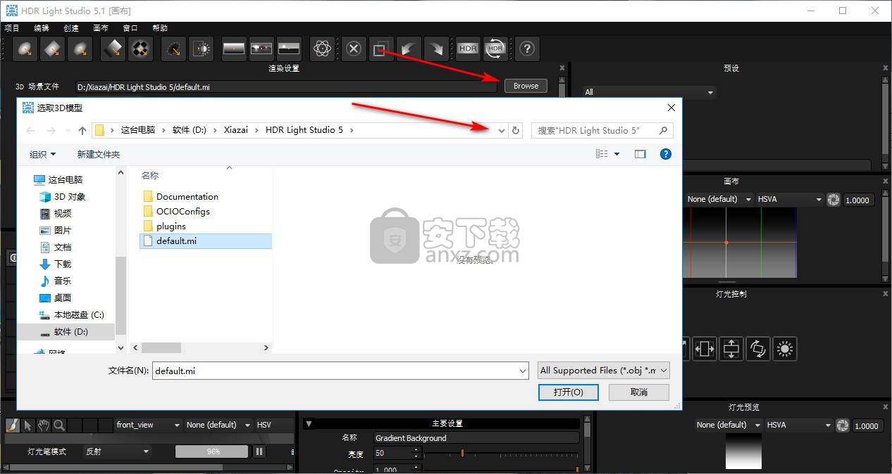Go up one folder level in dialog

[x=82, y=130]
